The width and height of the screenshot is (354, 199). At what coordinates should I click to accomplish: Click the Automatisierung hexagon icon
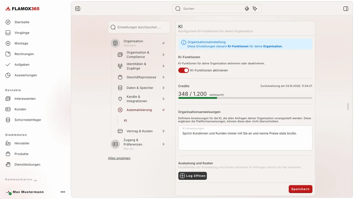[x=120, y=110]
